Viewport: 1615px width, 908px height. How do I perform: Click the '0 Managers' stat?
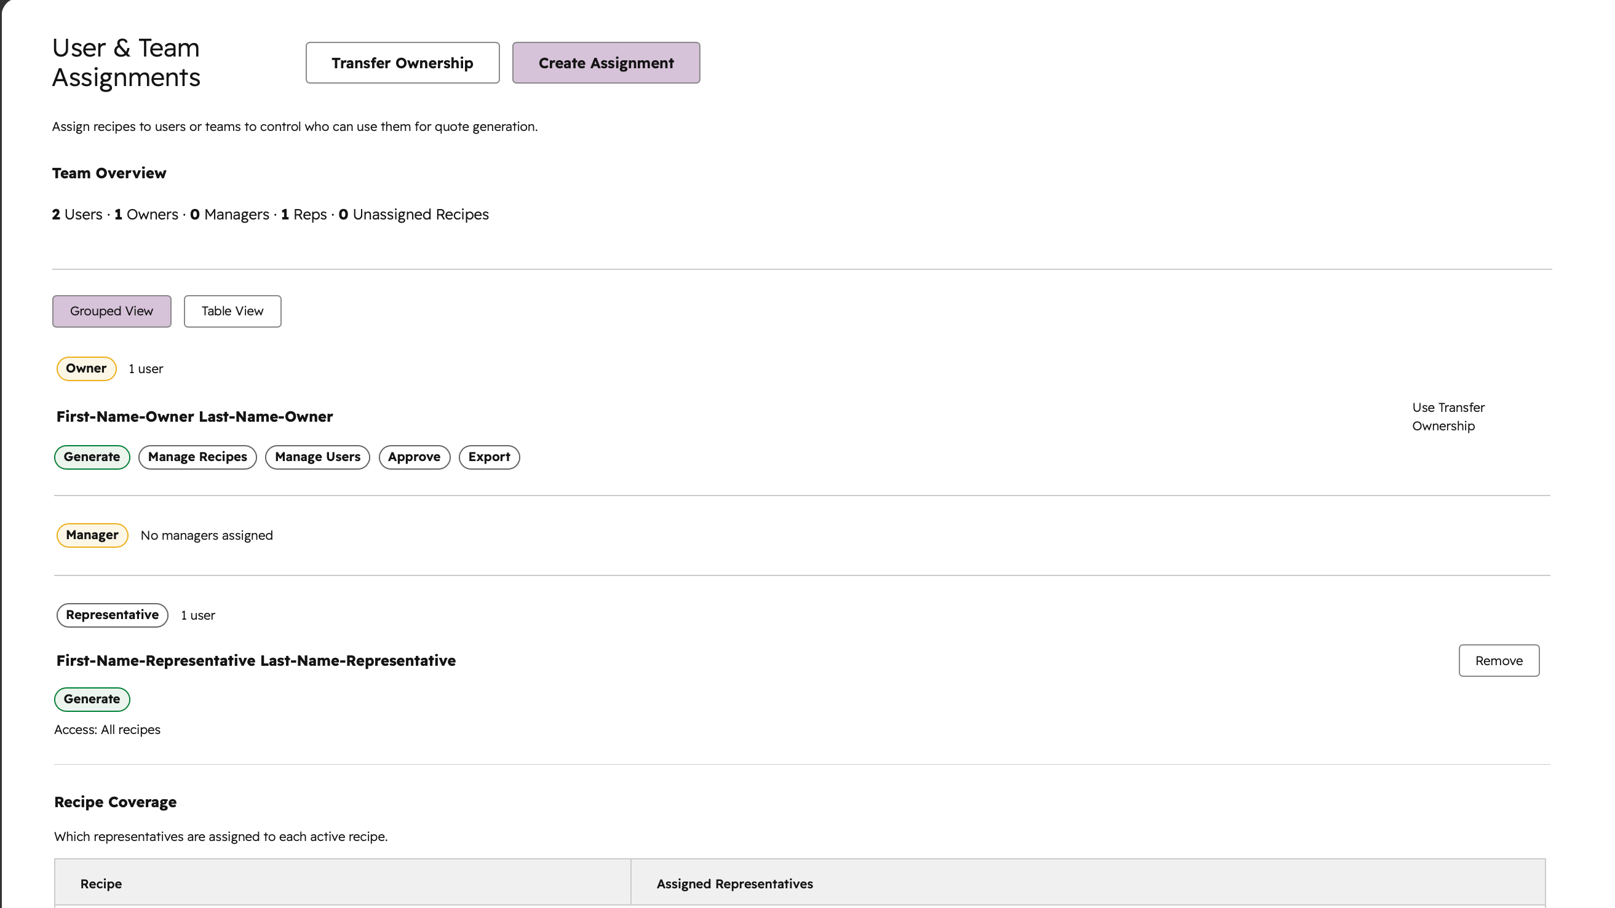(x=229, y=215)
